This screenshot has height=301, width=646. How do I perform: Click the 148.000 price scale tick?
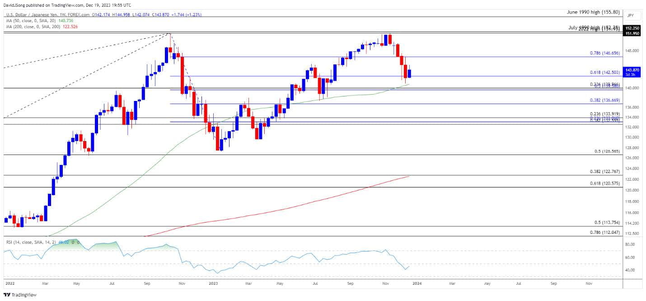631,50
